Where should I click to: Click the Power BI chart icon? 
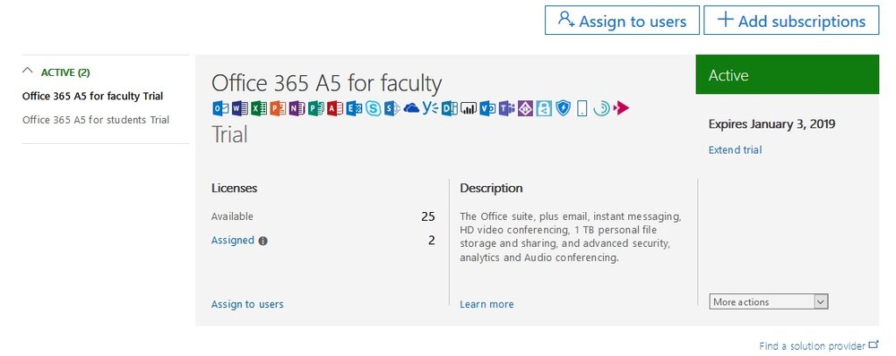(x=469, y=108)
